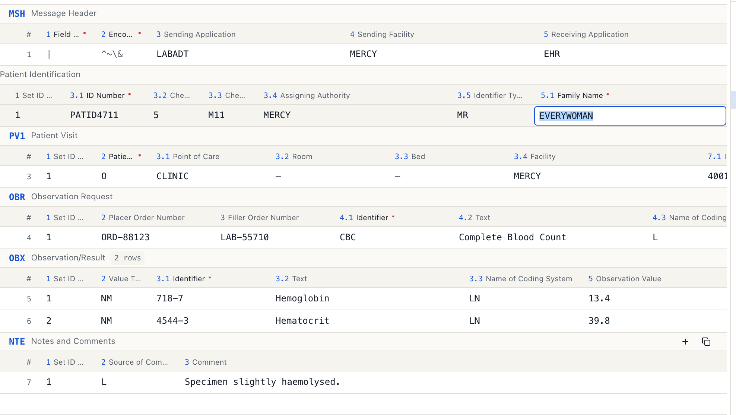Select the 4544-3 identifier cell
The image size is (736, 415).
[172, 321]
